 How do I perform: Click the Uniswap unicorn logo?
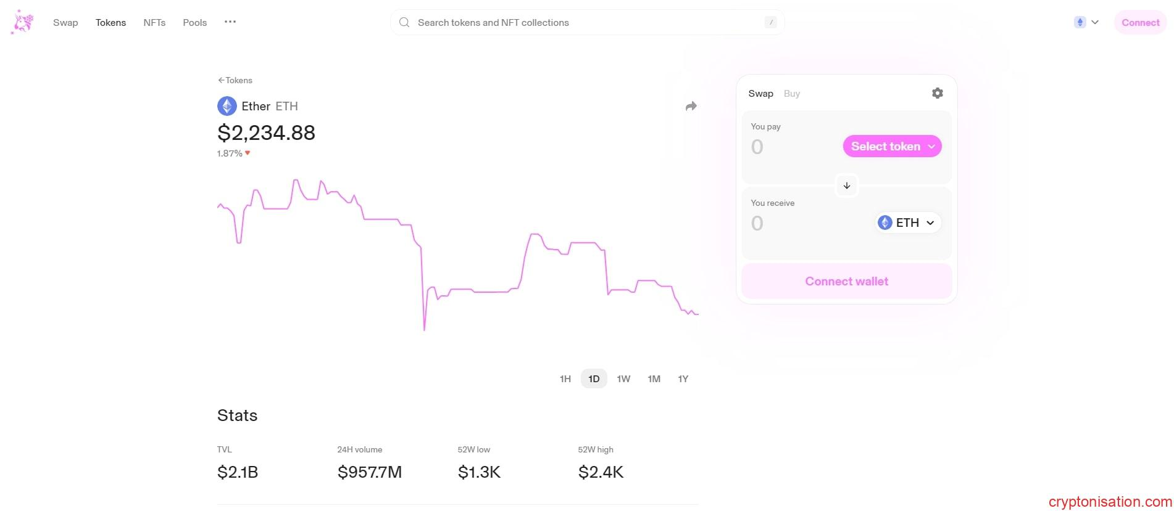pyautogui.click(x=22, y=21)
